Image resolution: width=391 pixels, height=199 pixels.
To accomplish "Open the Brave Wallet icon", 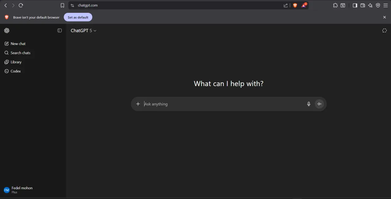I will point(363,5).
